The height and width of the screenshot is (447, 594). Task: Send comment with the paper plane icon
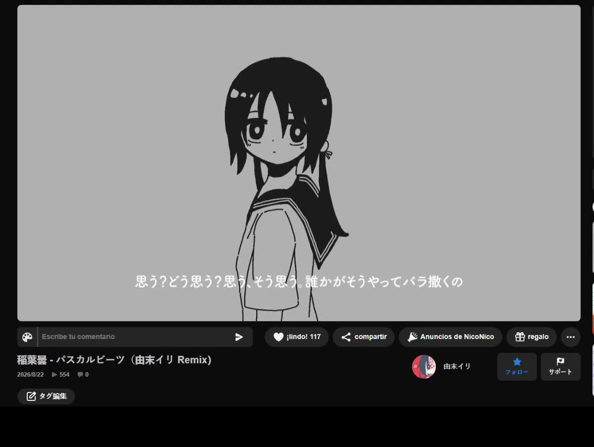tap(238, 337)
